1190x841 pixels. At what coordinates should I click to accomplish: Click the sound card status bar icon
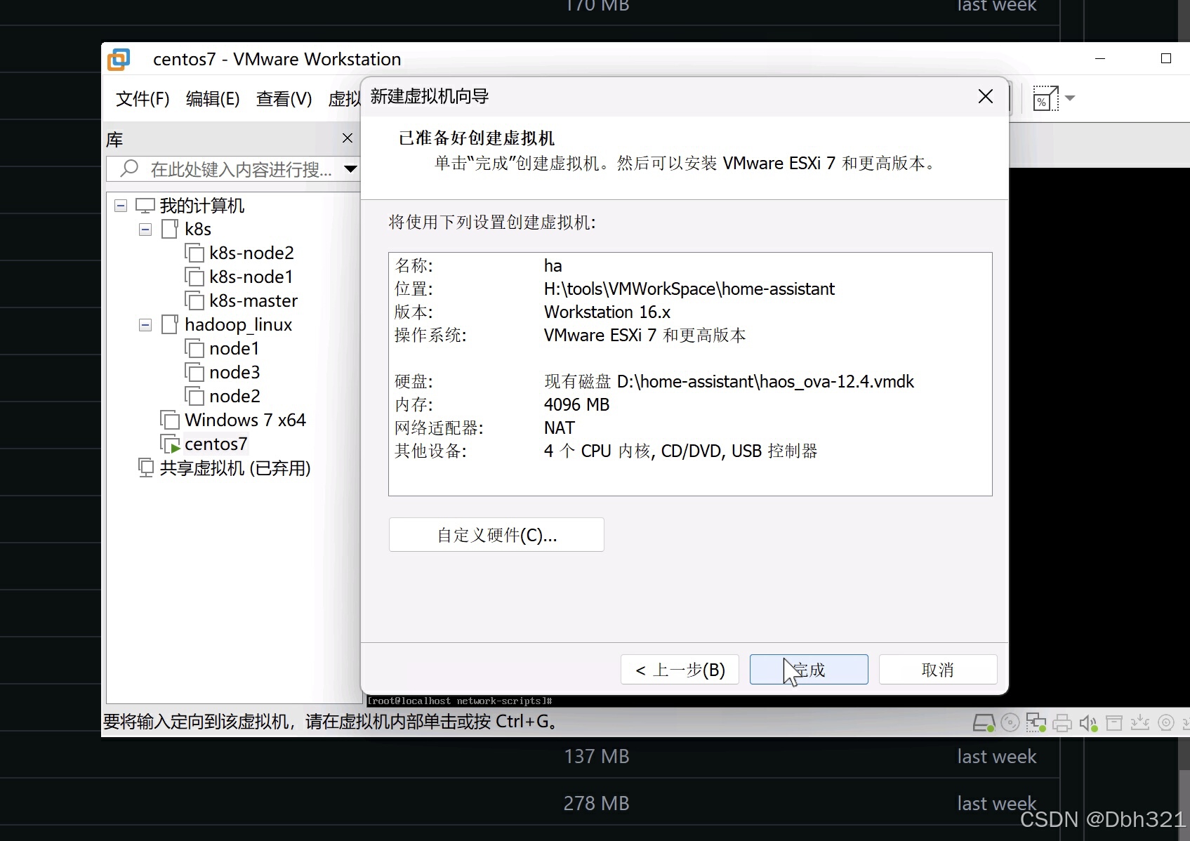[x=1088, y=722]
